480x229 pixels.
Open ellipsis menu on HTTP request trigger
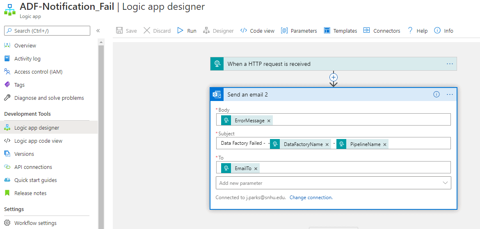pyautogui.click(x=449, y=64)
